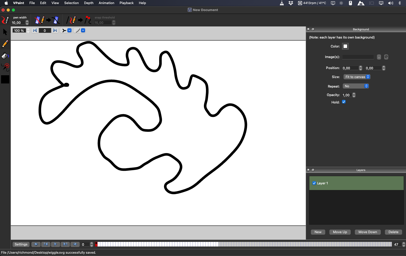The height and width of the screenshot is (256, 406).
Task: Open the Depth menu
Action: (89, 3)
